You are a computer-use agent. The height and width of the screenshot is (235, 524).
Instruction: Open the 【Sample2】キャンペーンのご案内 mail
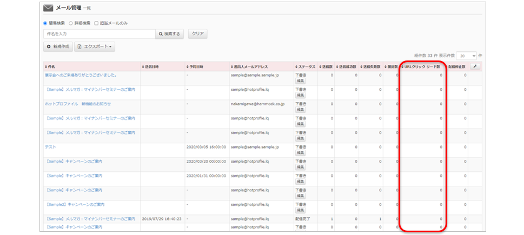click(x=75, y=204)
